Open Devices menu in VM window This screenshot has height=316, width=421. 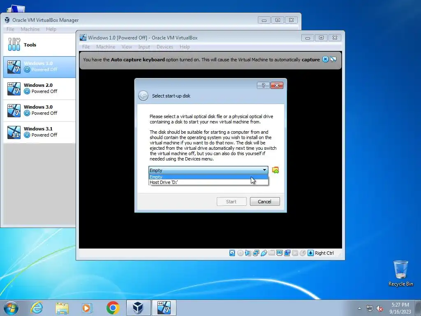(165, 47)
